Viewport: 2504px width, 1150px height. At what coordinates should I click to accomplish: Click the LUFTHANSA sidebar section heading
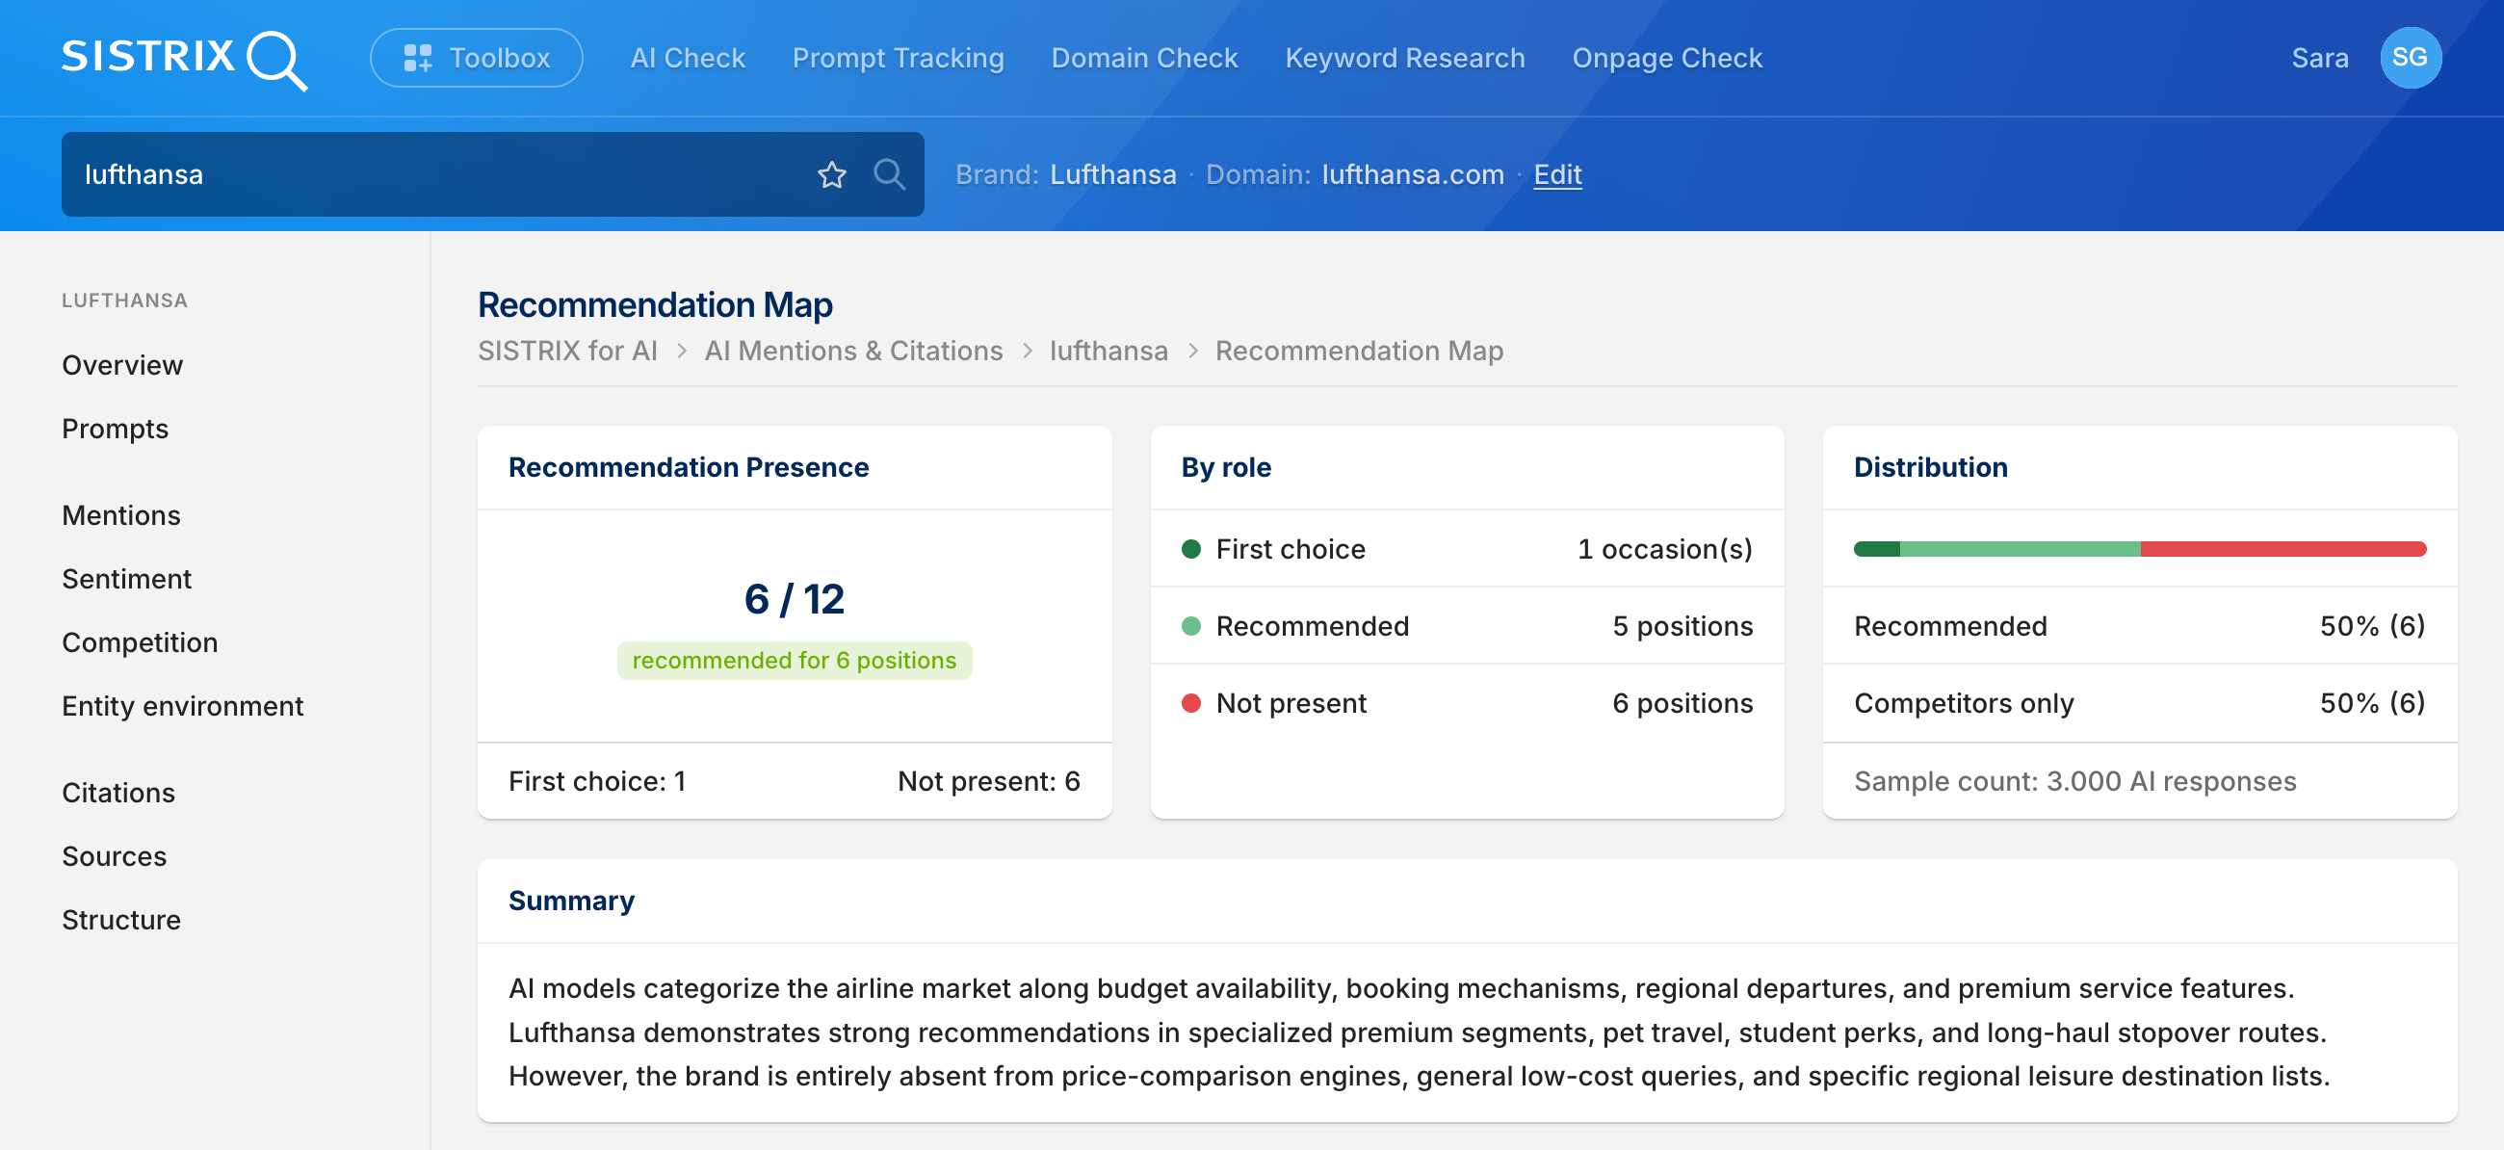(x=124, y=301)
